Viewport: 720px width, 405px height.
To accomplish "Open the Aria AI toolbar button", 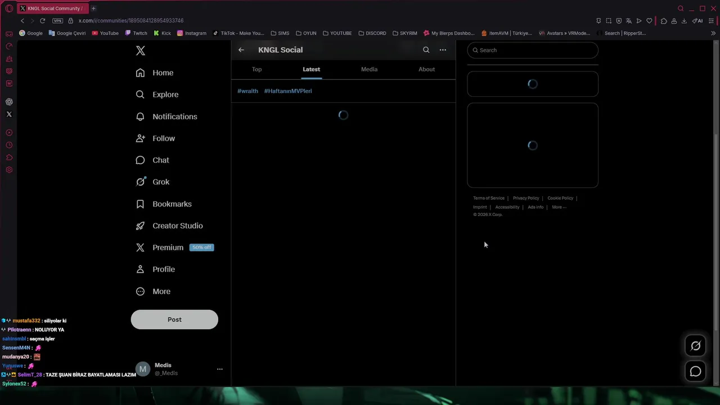I will click(x=697, y=21).
